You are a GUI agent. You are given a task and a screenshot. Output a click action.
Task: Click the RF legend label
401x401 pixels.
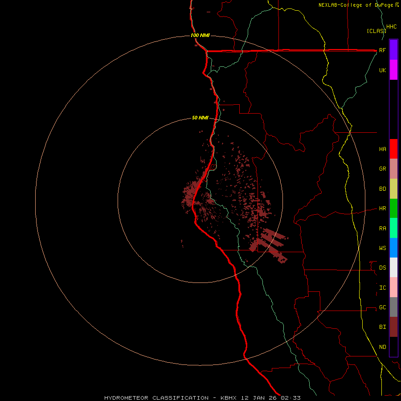[x=383, y=50]
